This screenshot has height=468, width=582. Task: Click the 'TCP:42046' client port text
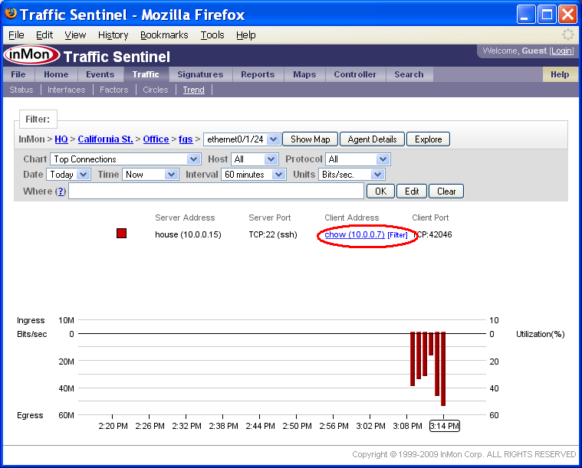click(x=432, y=234)
